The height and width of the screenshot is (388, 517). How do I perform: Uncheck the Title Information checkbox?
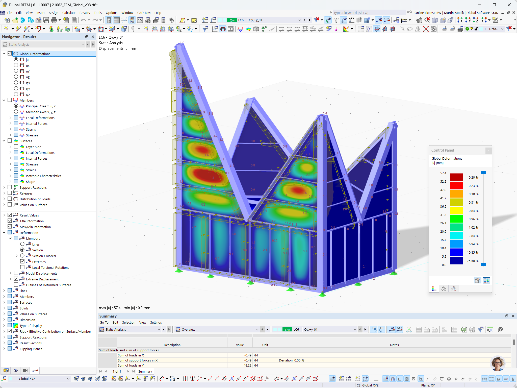point(10,221)
